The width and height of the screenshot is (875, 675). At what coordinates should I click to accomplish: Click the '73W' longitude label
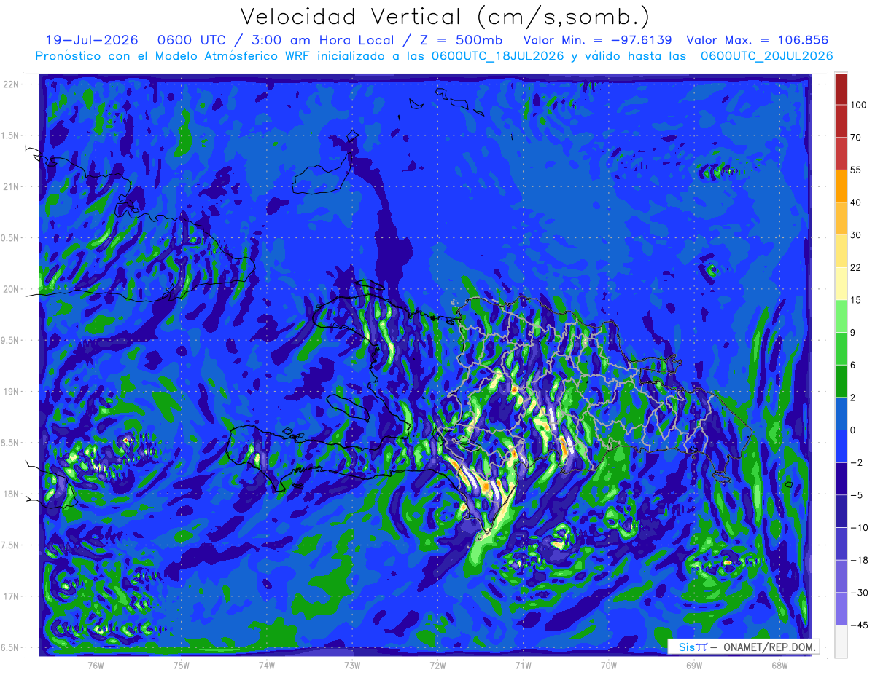(352, 666)
